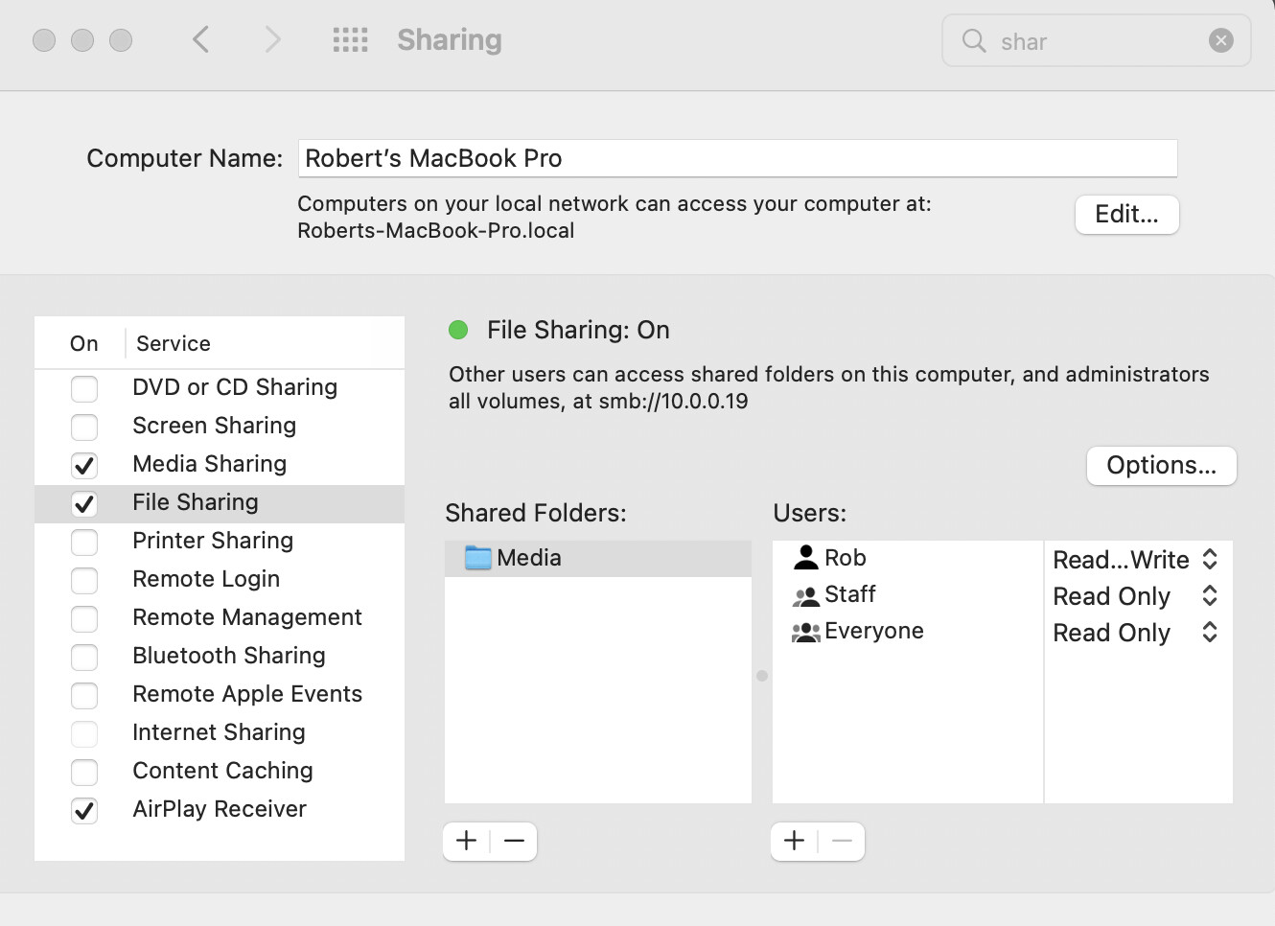This screenshot has height=926, width=1275.
Task: Select Remote Login service row
Action: [x=220, y=579]
